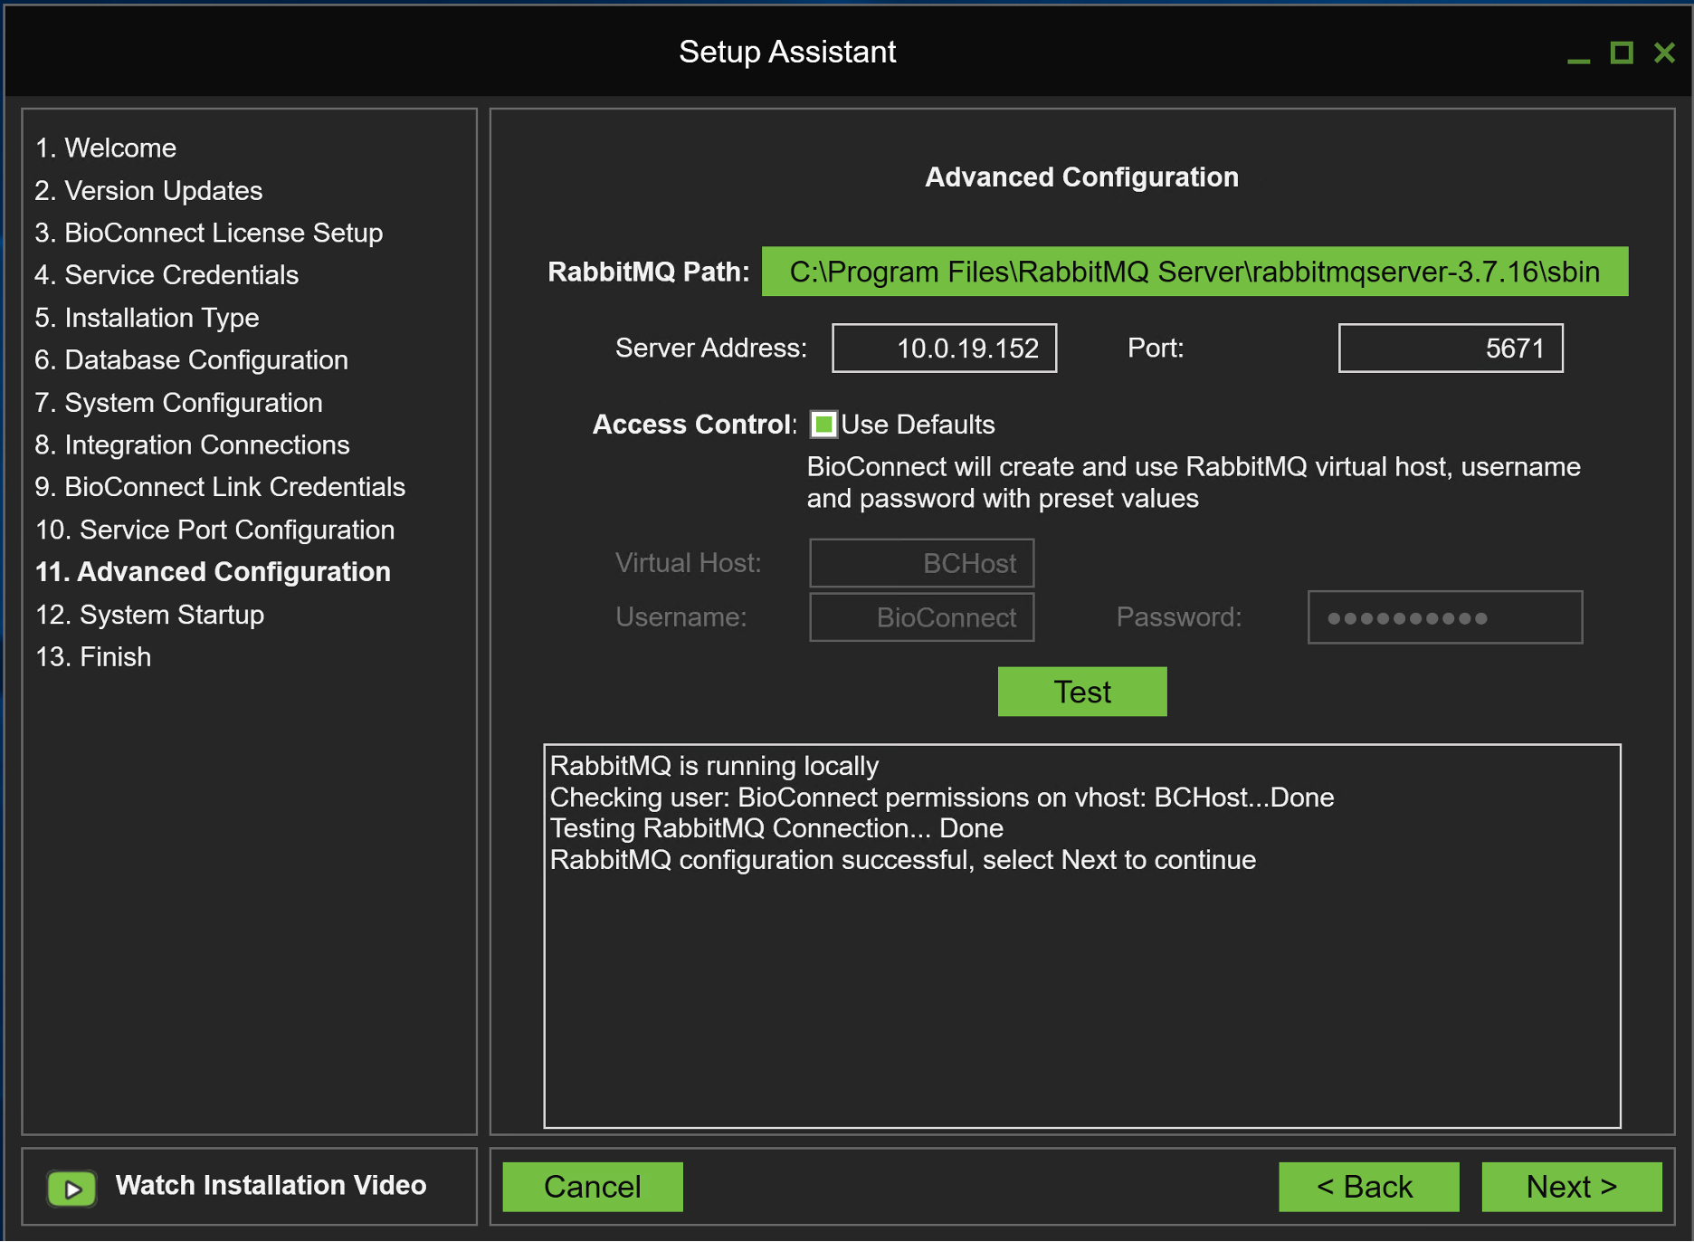Open the Version Updates step

(148, 190)
